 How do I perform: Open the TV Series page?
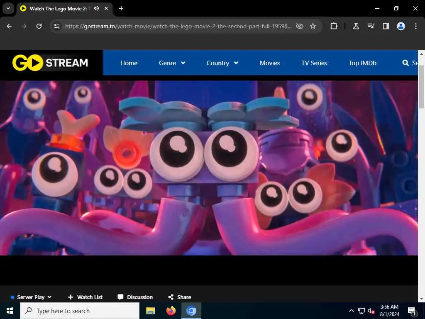[314, 63]
